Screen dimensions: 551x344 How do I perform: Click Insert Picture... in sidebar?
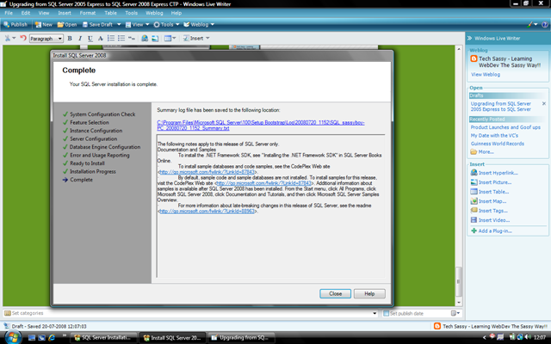tap(491, 182)
